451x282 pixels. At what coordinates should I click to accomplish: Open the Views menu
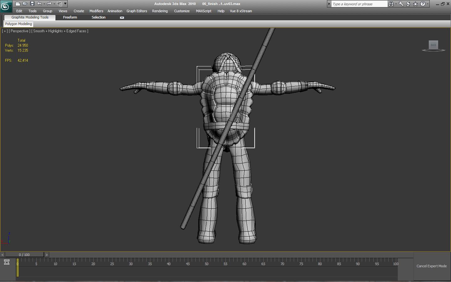click(63, 11)
